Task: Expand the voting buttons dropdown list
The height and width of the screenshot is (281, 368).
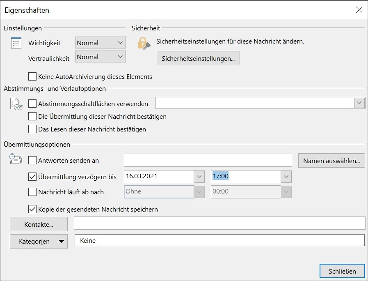Action: (360, 103)
